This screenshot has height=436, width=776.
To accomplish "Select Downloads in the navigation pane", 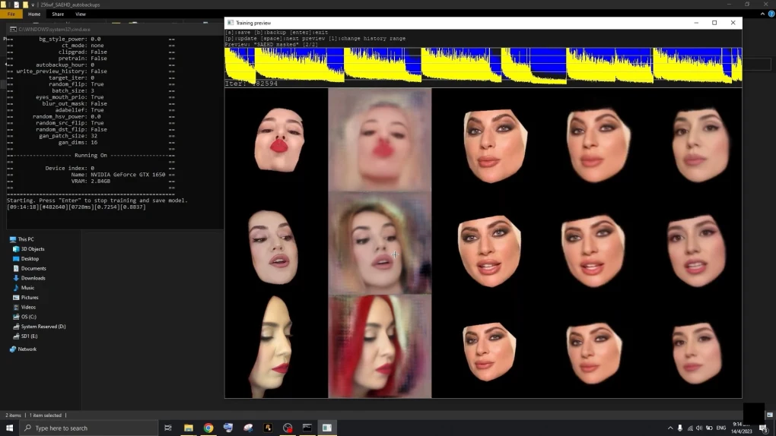I will click(x=33, y=278).
